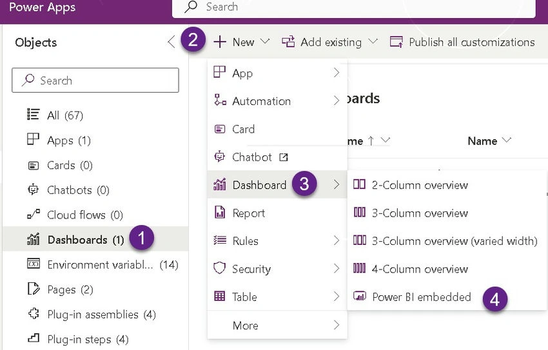Viewport: 548px width, 350px height.
Task: Click the Rules list icon in menu
Action: click(x=220, y=240)
